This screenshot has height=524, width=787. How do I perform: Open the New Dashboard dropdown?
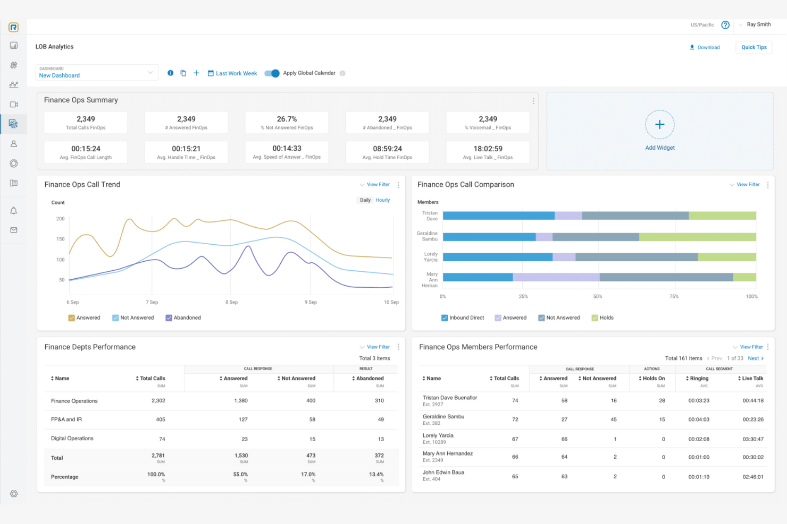pos(96,73)
